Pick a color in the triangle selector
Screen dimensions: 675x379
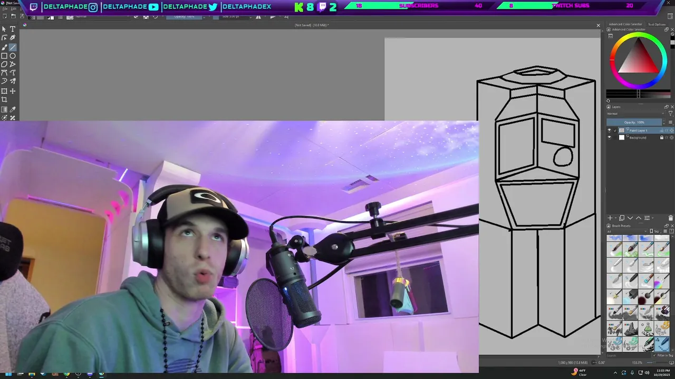click(639, 58)
